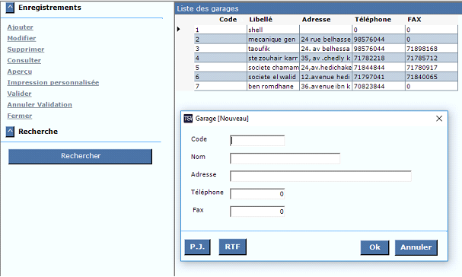462x277 pixels.
Task: Select the 'mecanique gen' cell
Action: coord(273,40)
